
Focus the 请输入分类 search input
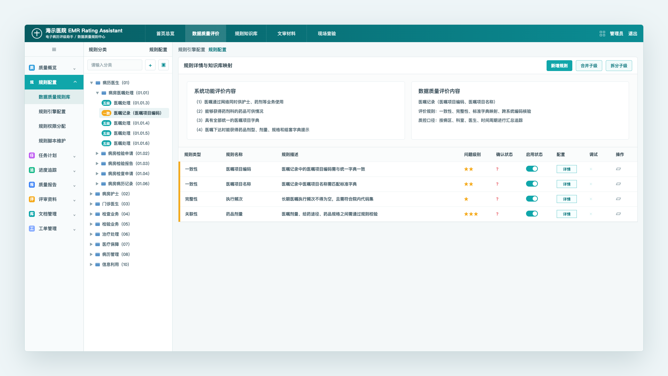coord(115,65)
